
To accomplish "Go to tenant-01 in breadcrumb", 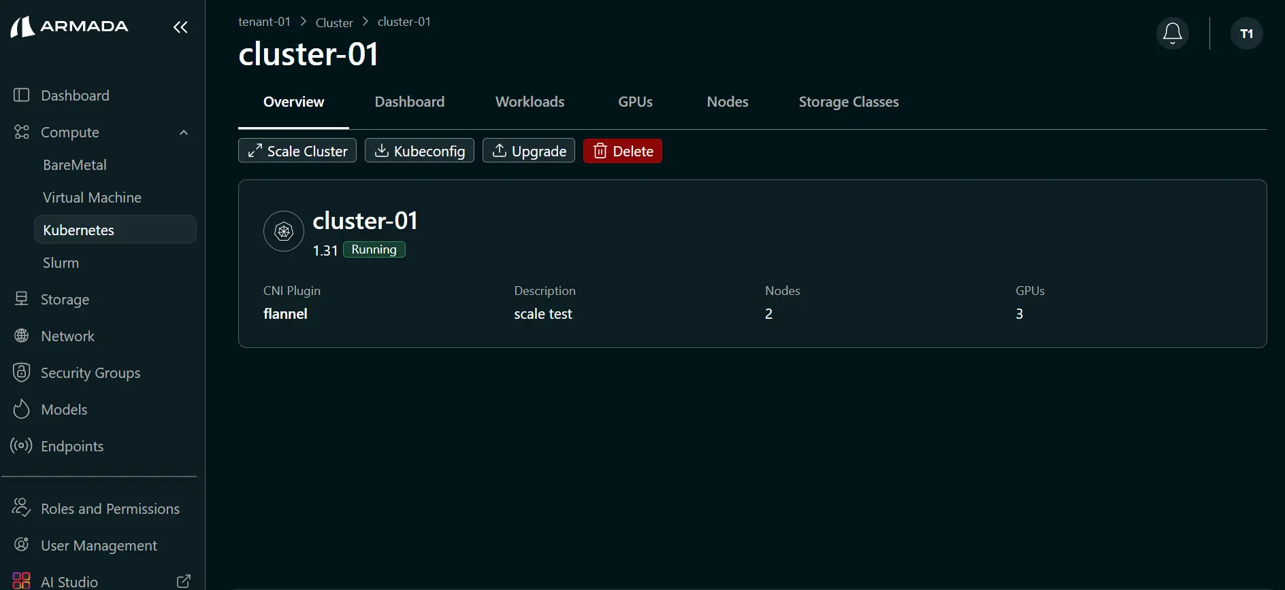I will (265, 22).
